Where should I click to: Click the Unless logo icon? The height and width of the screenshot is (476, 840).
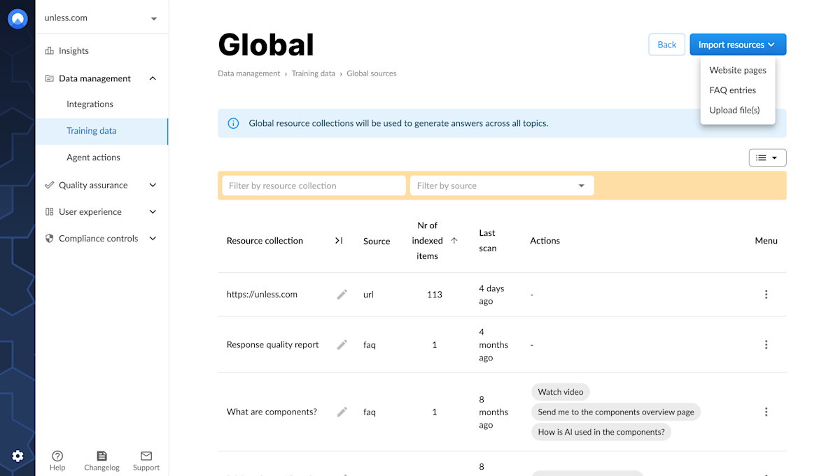point(17,19)
